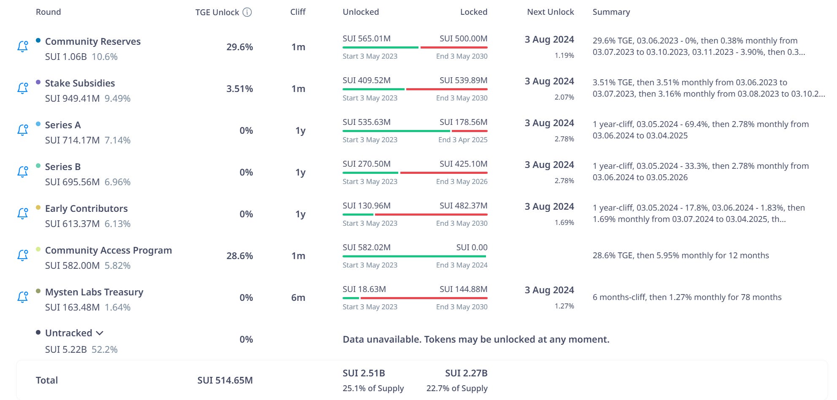
Task: Click the Stake Subsidies alert bell icon
Action: (23, 88)
